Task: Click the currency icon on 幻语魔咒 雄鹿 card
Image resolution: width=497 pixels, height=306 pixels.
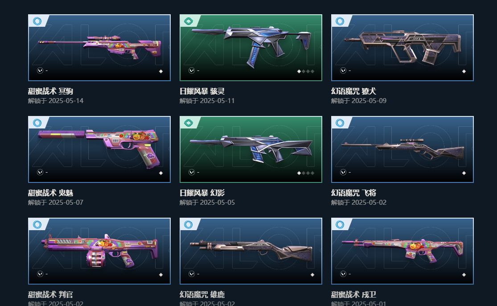Action: click(x=192, y=273)
